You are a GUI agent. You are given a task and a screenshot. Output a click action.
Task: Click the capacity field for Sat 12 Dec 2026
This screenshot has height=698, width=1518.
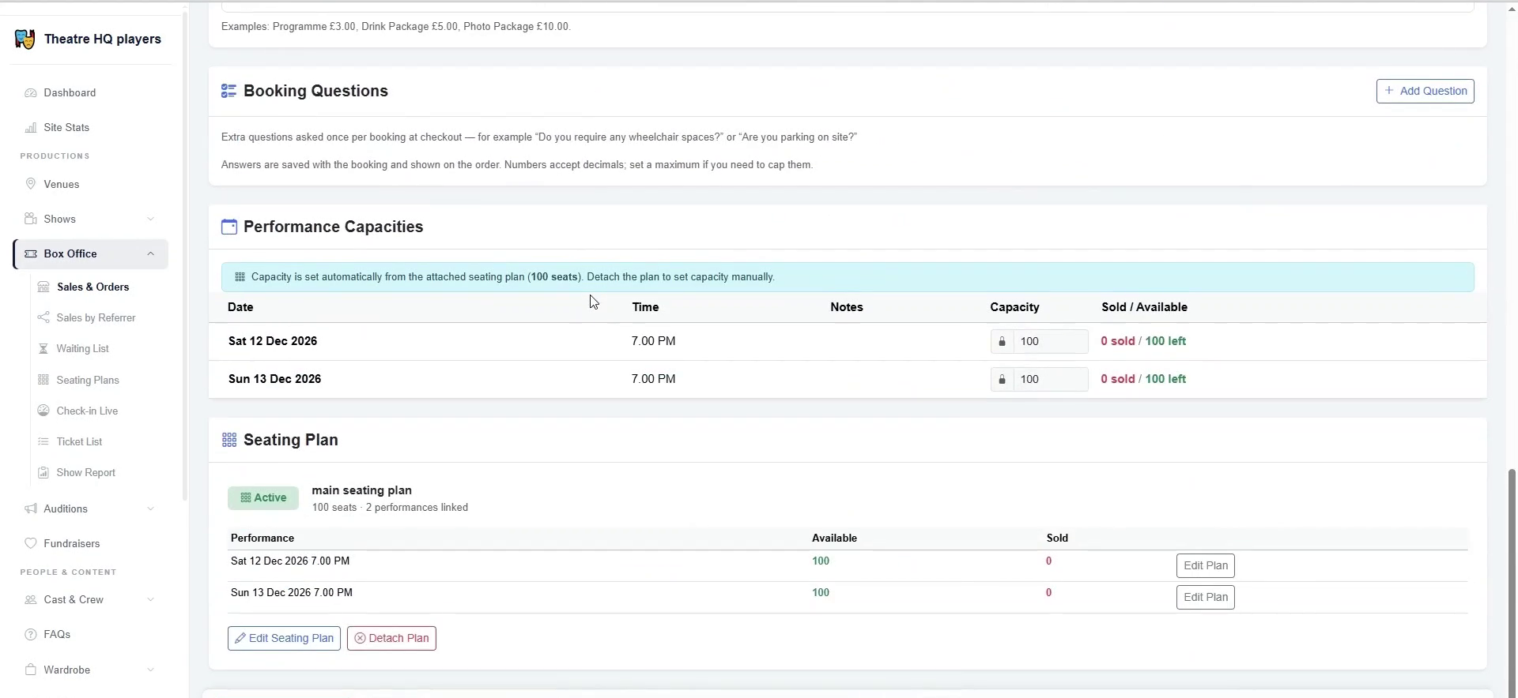[1051, 341]
